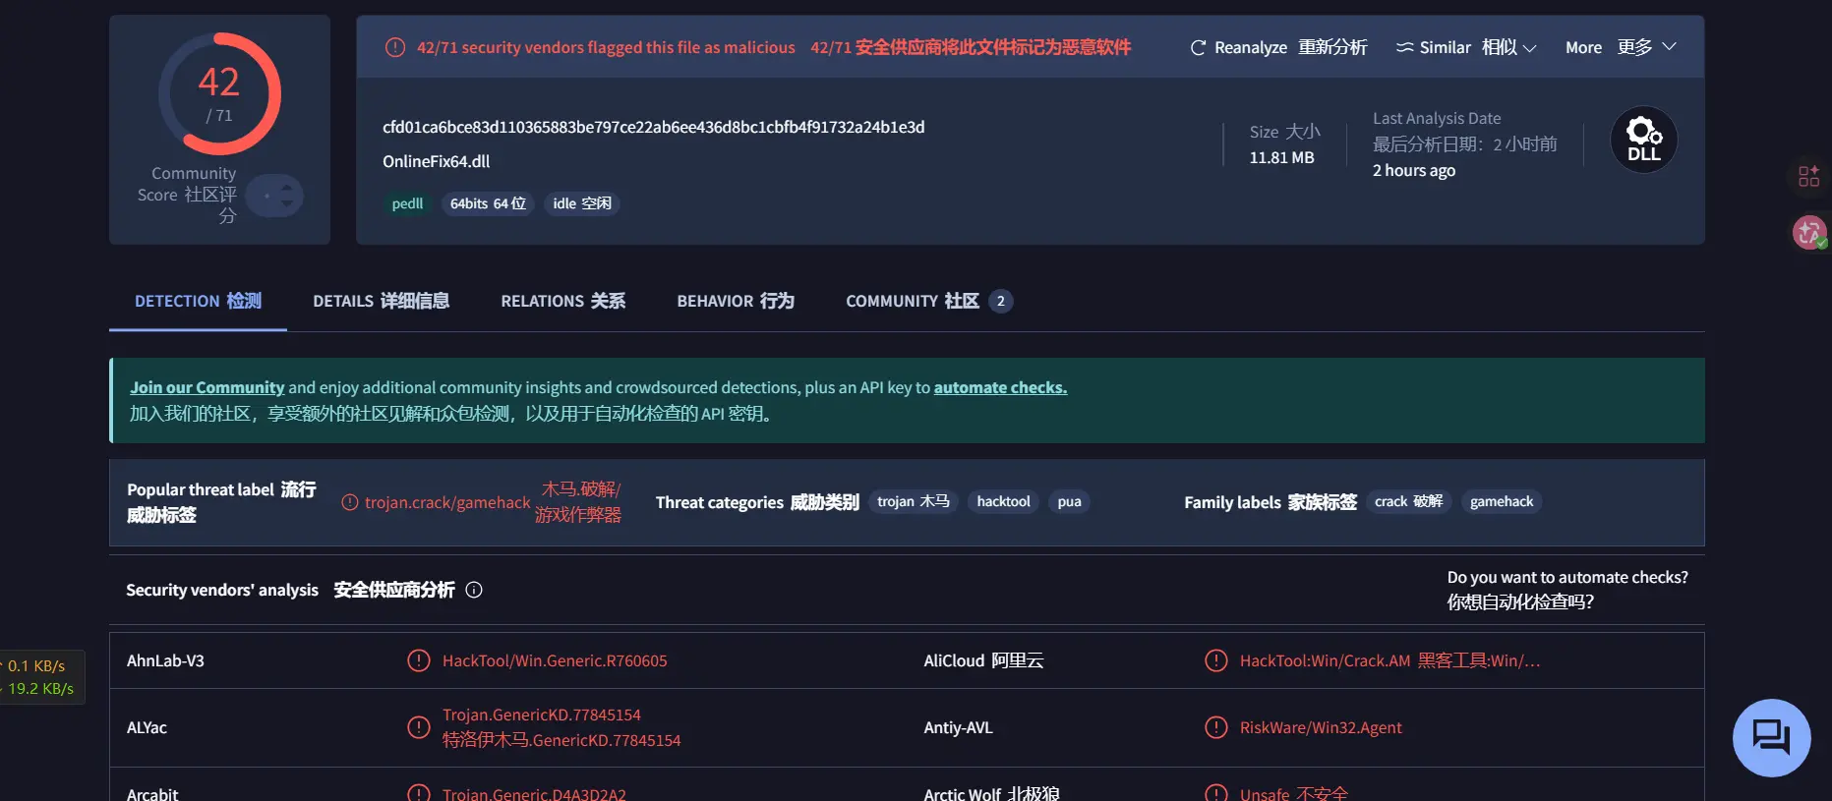Click alert icon next to trojan.crack/gamehack label
The height and width of the screenshot is (801, 1832).
(350, 502)
